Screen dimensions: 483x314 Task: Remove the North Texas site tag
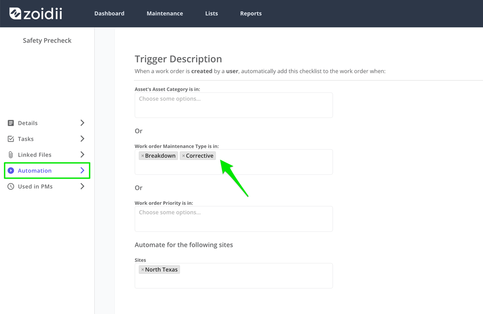(142, 270)
